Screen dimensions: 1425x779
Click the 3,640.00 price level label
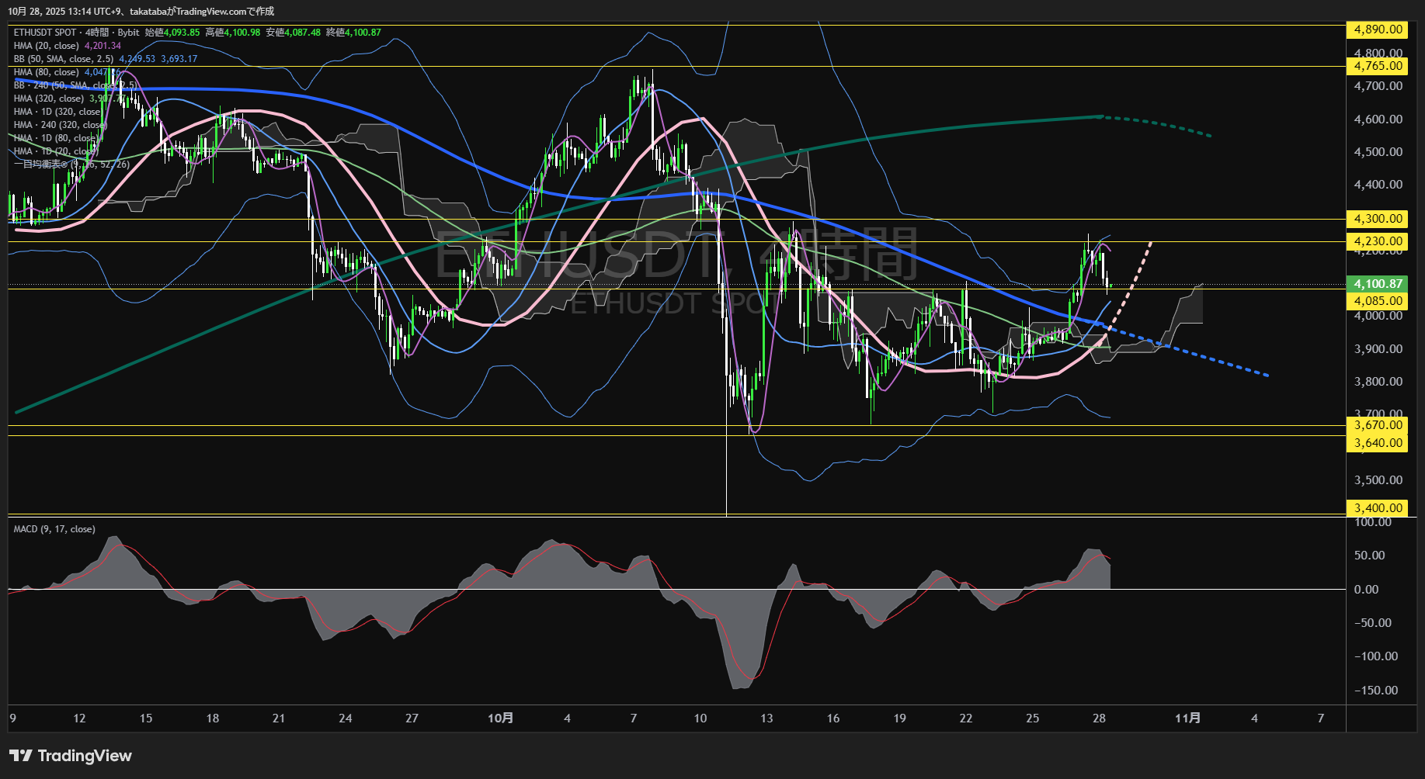1378,443
